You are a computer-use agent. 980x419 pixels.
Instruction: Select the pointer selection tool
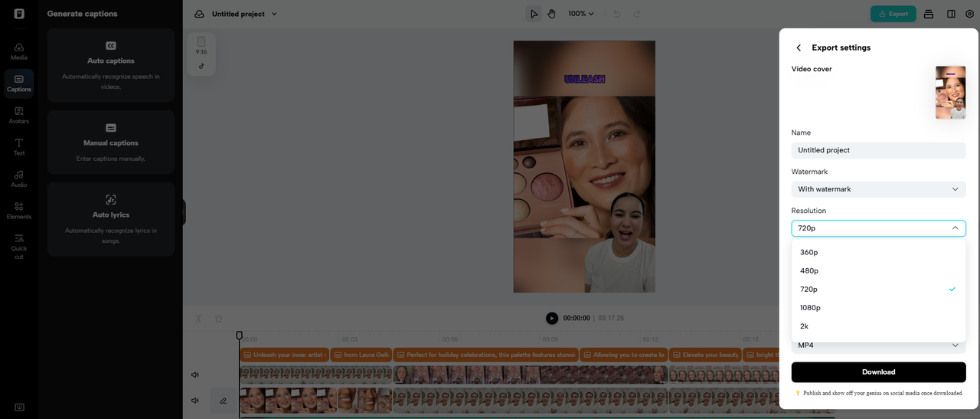click(534, 14)
